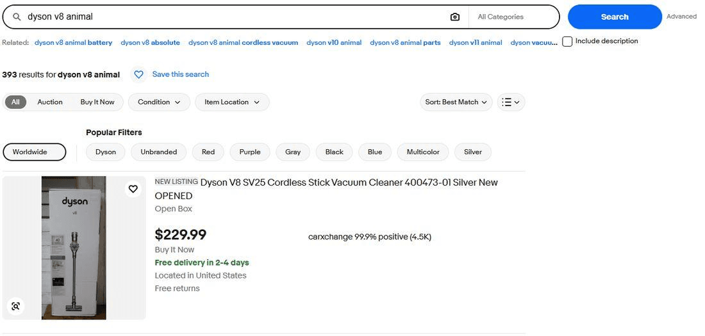Apply the Red color filter chip

coord(208,152)
